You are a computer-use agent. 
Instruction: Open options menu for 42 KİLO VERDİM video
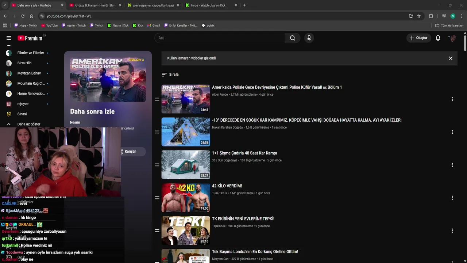pos(452,198)
